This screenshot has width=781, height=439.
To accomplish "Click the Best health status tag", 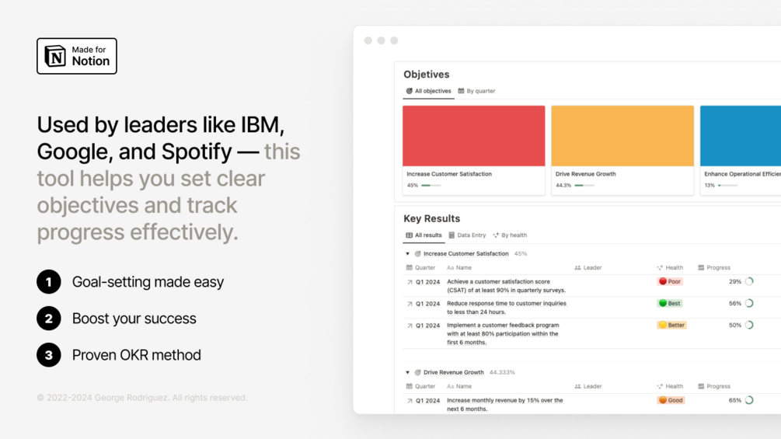I will coord(670,303).
